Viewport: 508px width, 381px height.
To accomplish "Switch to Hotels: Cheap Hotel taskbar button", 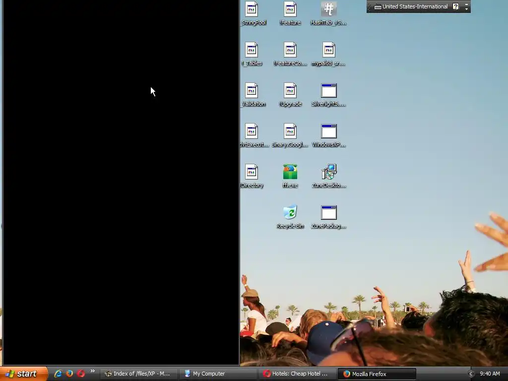I will [x=298, y=374].
